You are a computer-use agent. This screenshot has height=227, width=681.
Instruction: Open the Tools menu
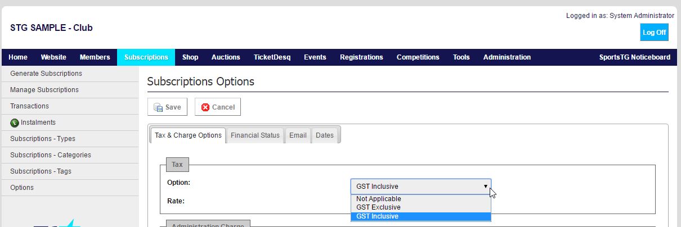pos(462,57)
